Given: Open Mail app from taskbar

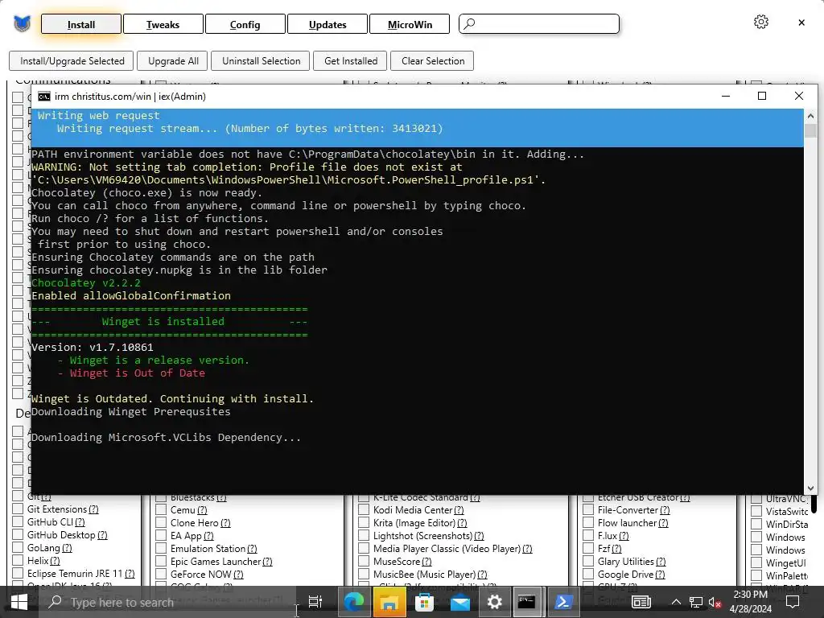Looking at the screenshot, I should (x=459, y=602).
